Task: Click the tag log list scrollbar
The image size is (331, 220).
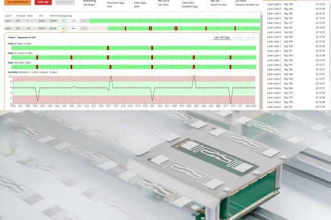Action: pyautogui.click(x=330, y=42)
